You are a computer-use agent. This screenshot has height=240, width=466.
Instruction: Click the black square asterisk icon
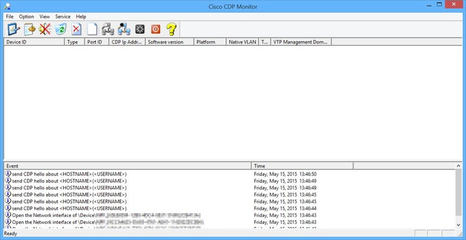pos(140,29)
